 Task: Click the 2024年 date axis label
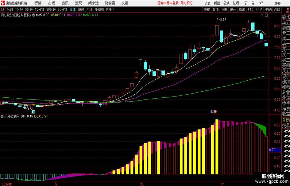[7, 184]
